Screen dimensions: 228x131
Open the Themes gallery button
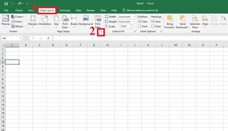tap(5, 22)
